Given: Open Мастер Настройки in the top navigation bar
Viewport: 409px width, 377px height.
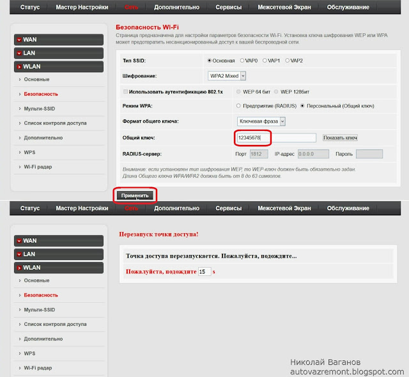Looking at the screenshot, I should point(82,7).
